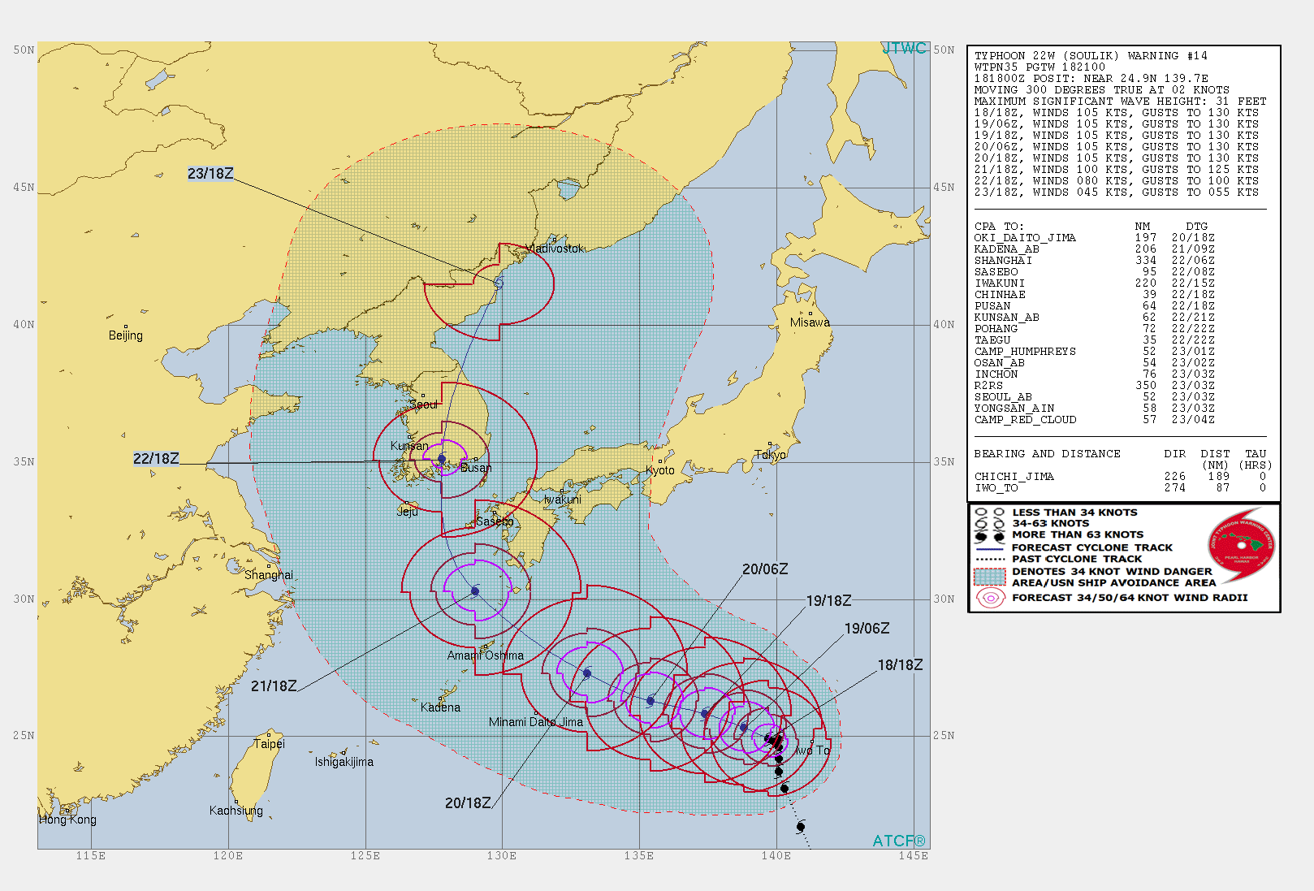1314x891 pixels.
Task: Click the 19/18Z time label on the map
Action: tap(828, 601)
